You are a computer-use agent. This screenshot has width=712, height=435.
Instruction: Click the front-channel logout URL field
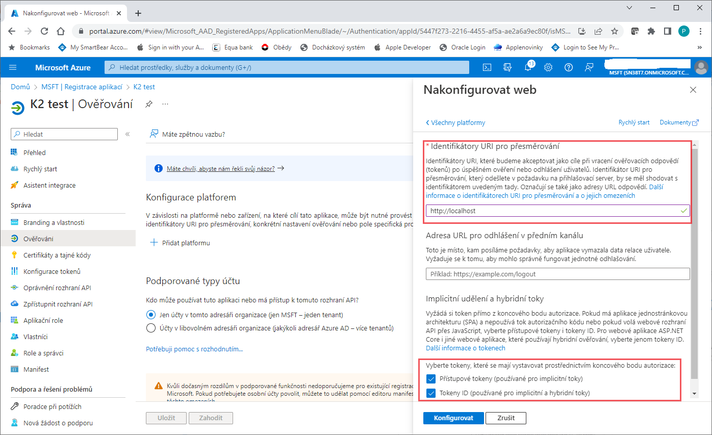coord(558,274)
